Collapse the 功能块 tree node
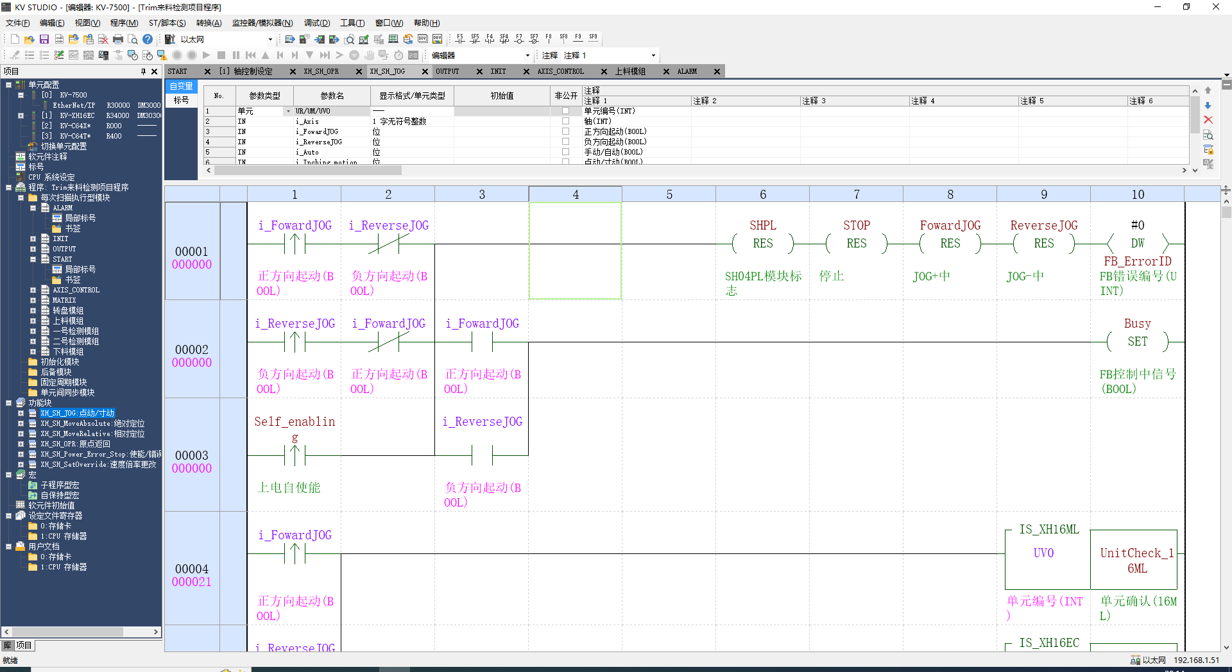Viewport: 1232px width, 672px height. [x=8, y=403]
